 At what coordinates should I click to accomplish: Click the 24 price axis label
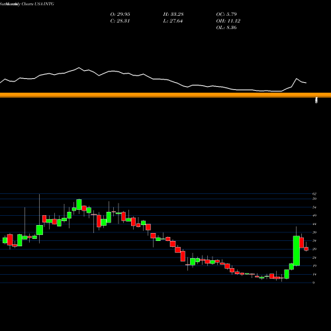coord(314,258)
